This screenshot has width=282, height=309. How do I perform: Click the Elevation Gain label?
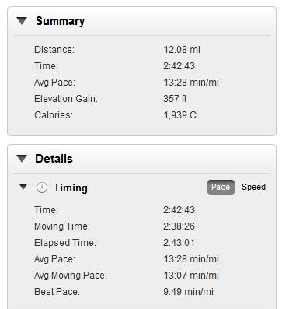[66, 99]
